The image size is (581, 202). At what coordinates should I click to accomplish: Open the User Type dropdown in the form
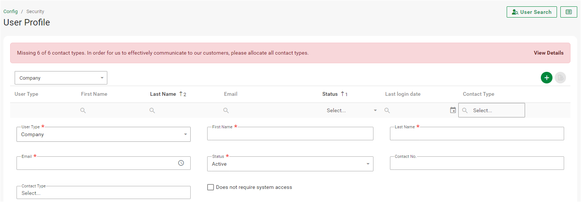tap(103, 134)
